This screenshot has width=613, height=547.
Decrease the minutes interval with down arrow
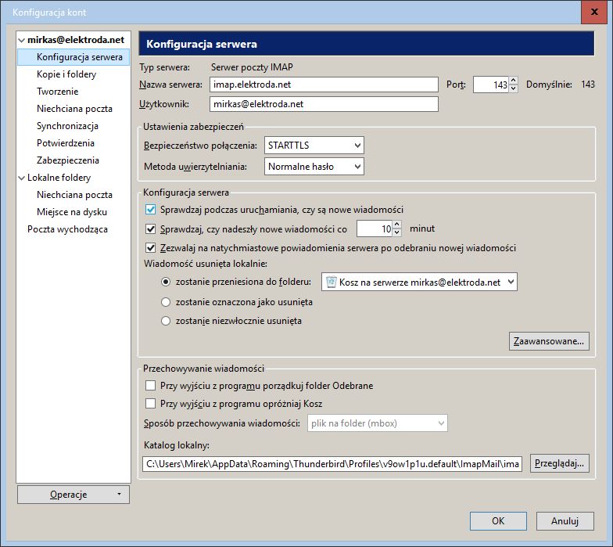(397, 233)
